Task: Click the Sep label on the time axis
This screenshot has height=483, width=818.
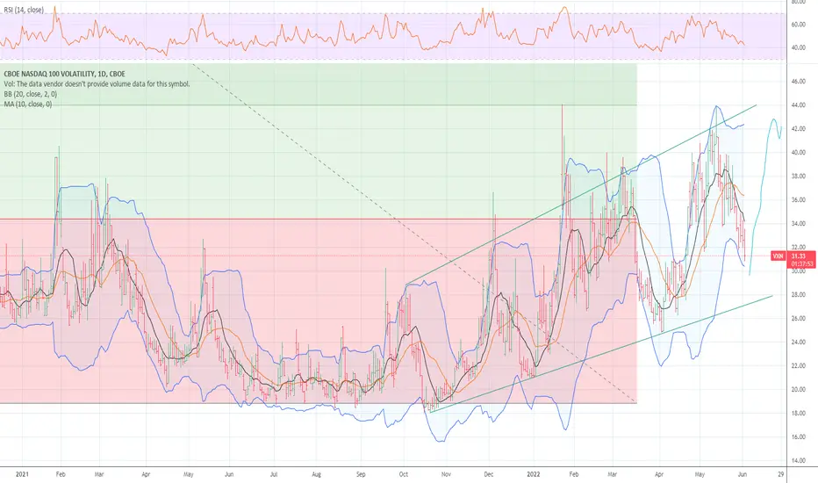Action: point(361,474)
